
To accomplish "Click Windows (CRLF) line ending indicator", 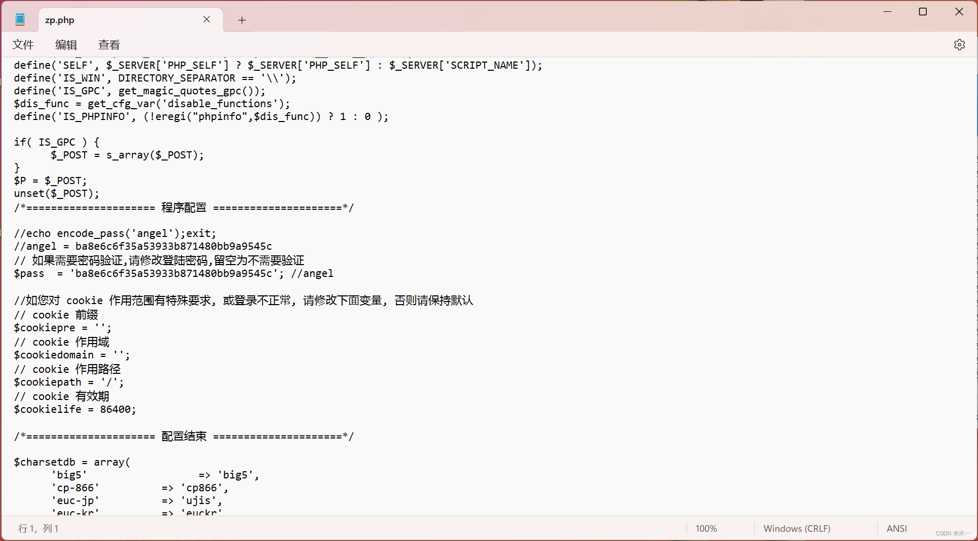I will pos(796,528).
